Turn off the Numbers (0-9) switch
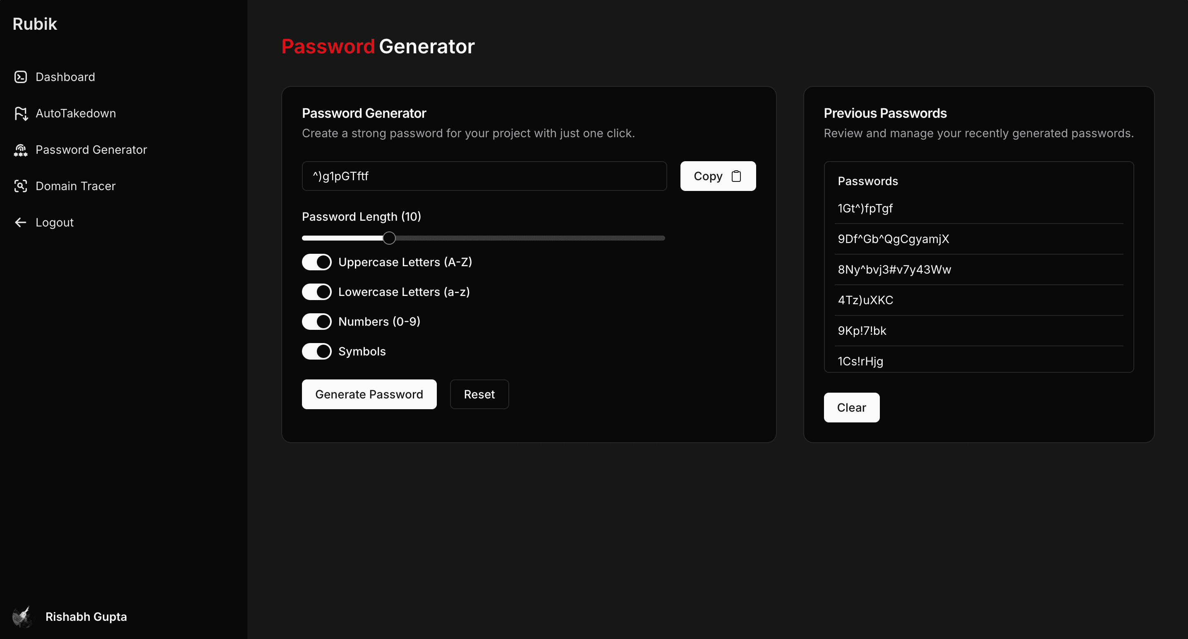 pyautogui.click(x=317, y=322)
